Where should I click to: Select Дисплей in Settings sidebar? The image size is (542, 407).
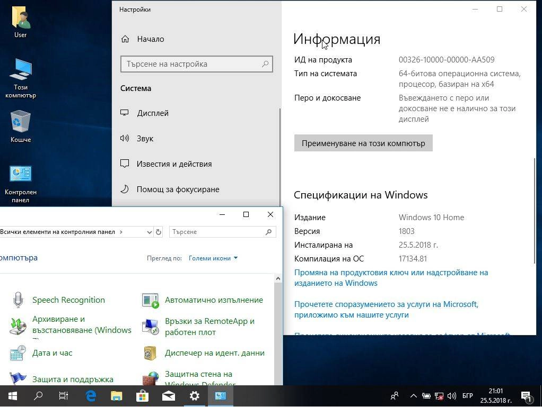[x=152, y=113]
